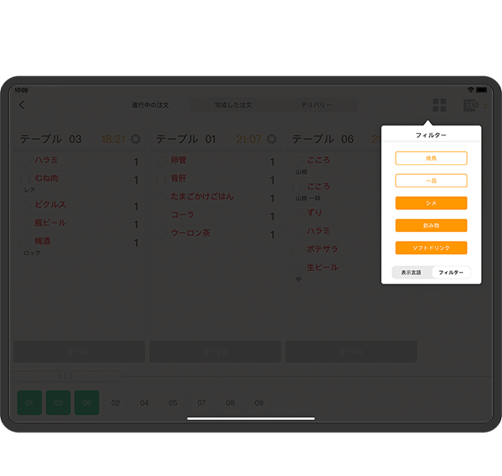Select table number 08
502x476 pixels.
(x=230, y=402)
